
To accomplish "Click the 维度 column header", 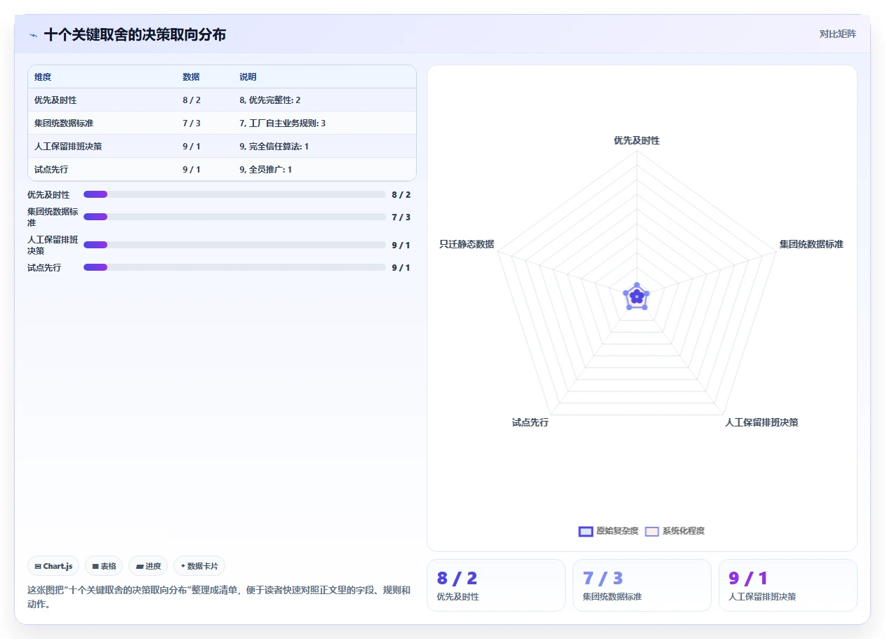I will pyautogui.click(x=43, y=76).
